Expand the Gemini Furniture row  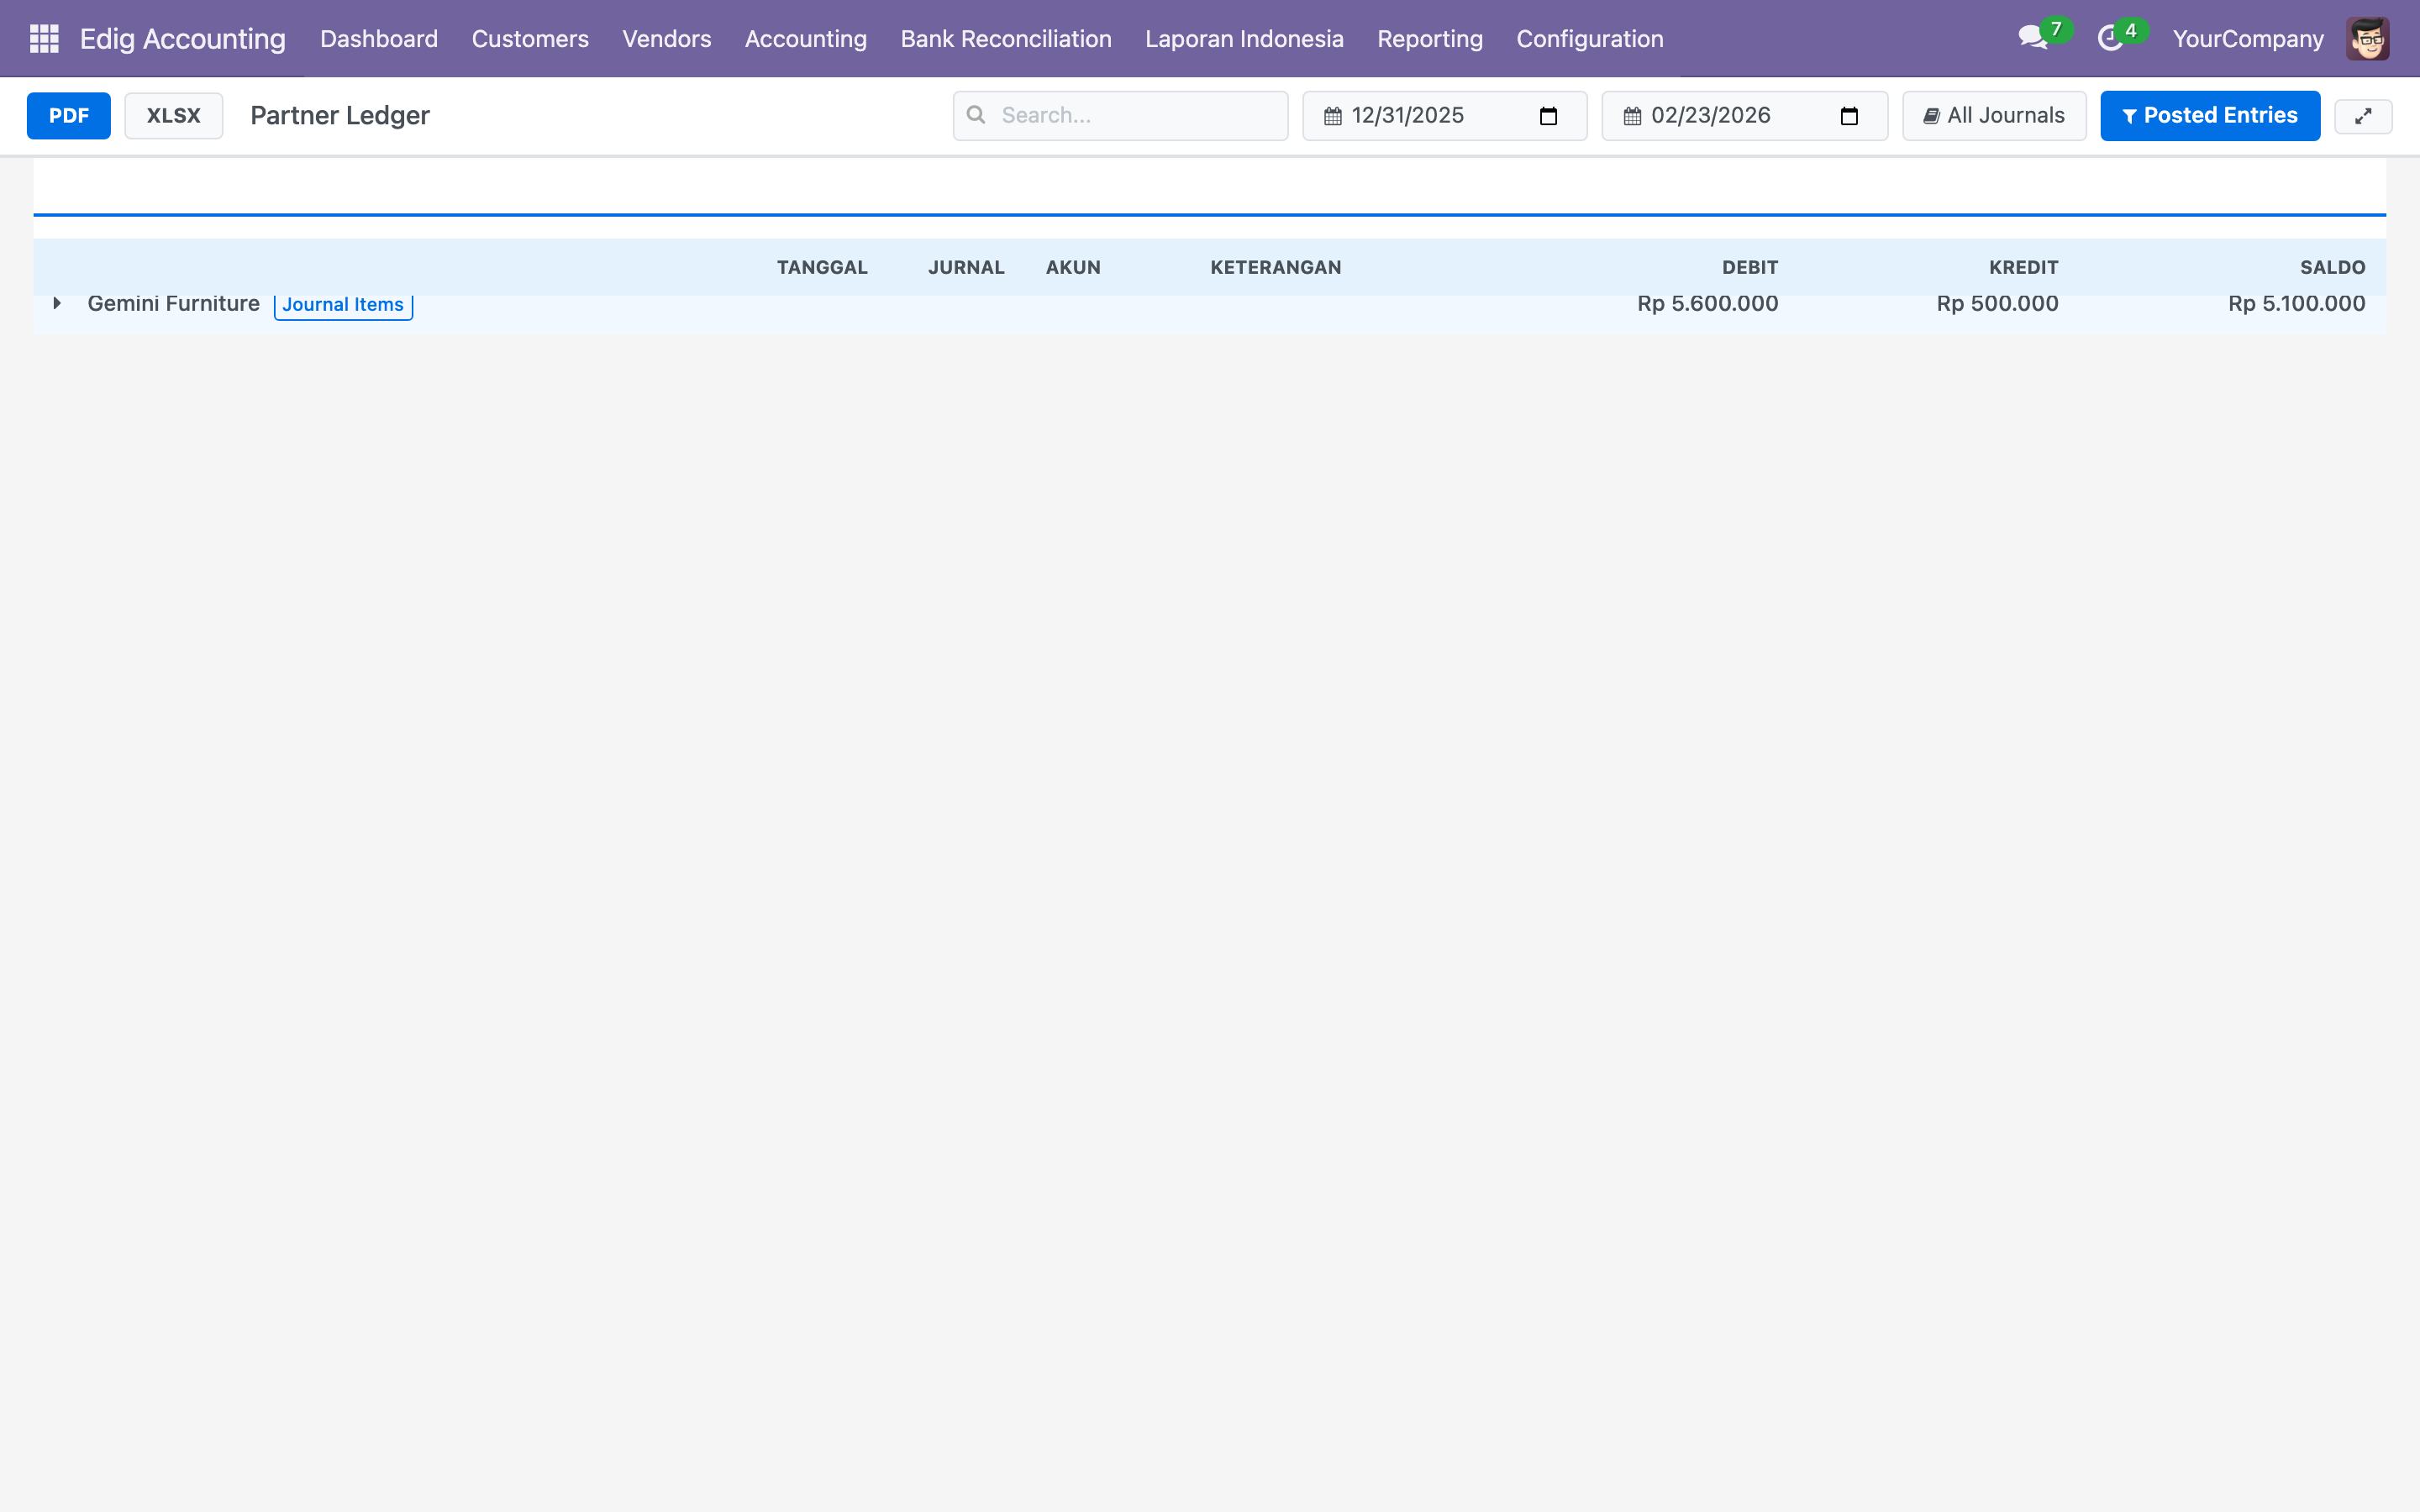(57, 303)
